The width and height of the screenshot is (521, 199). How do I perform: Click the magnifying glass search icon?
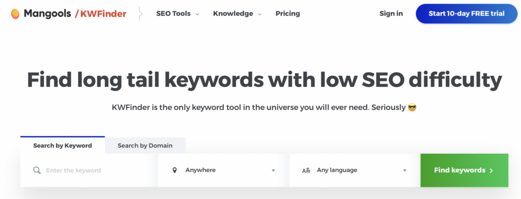(37, 170)
